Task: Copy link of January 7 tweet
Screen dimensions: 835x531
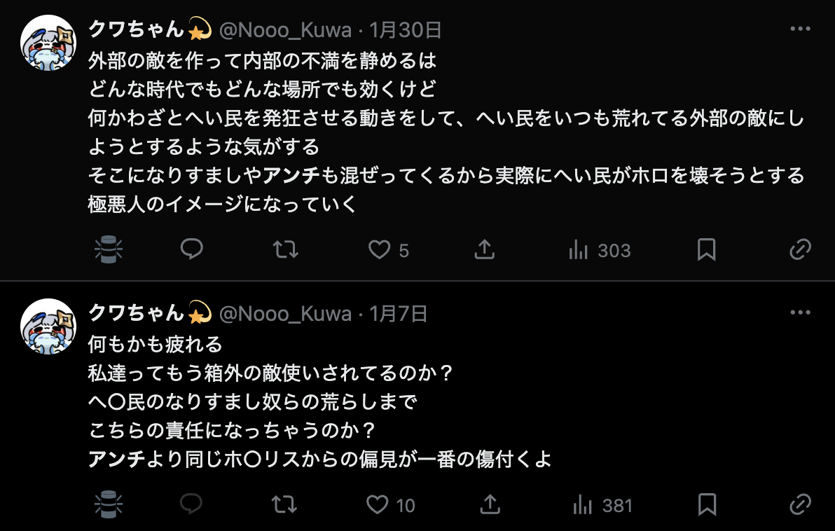Action: tap(800, 504)
